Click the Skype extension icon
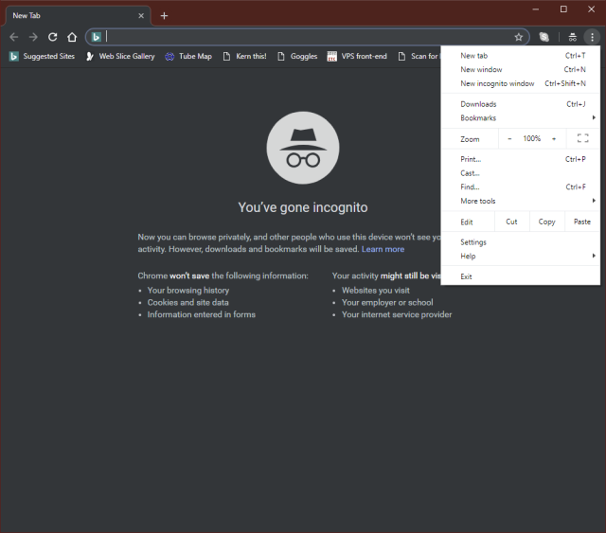The height and width of the screenshot is (533, 606). tap(544, 37)
